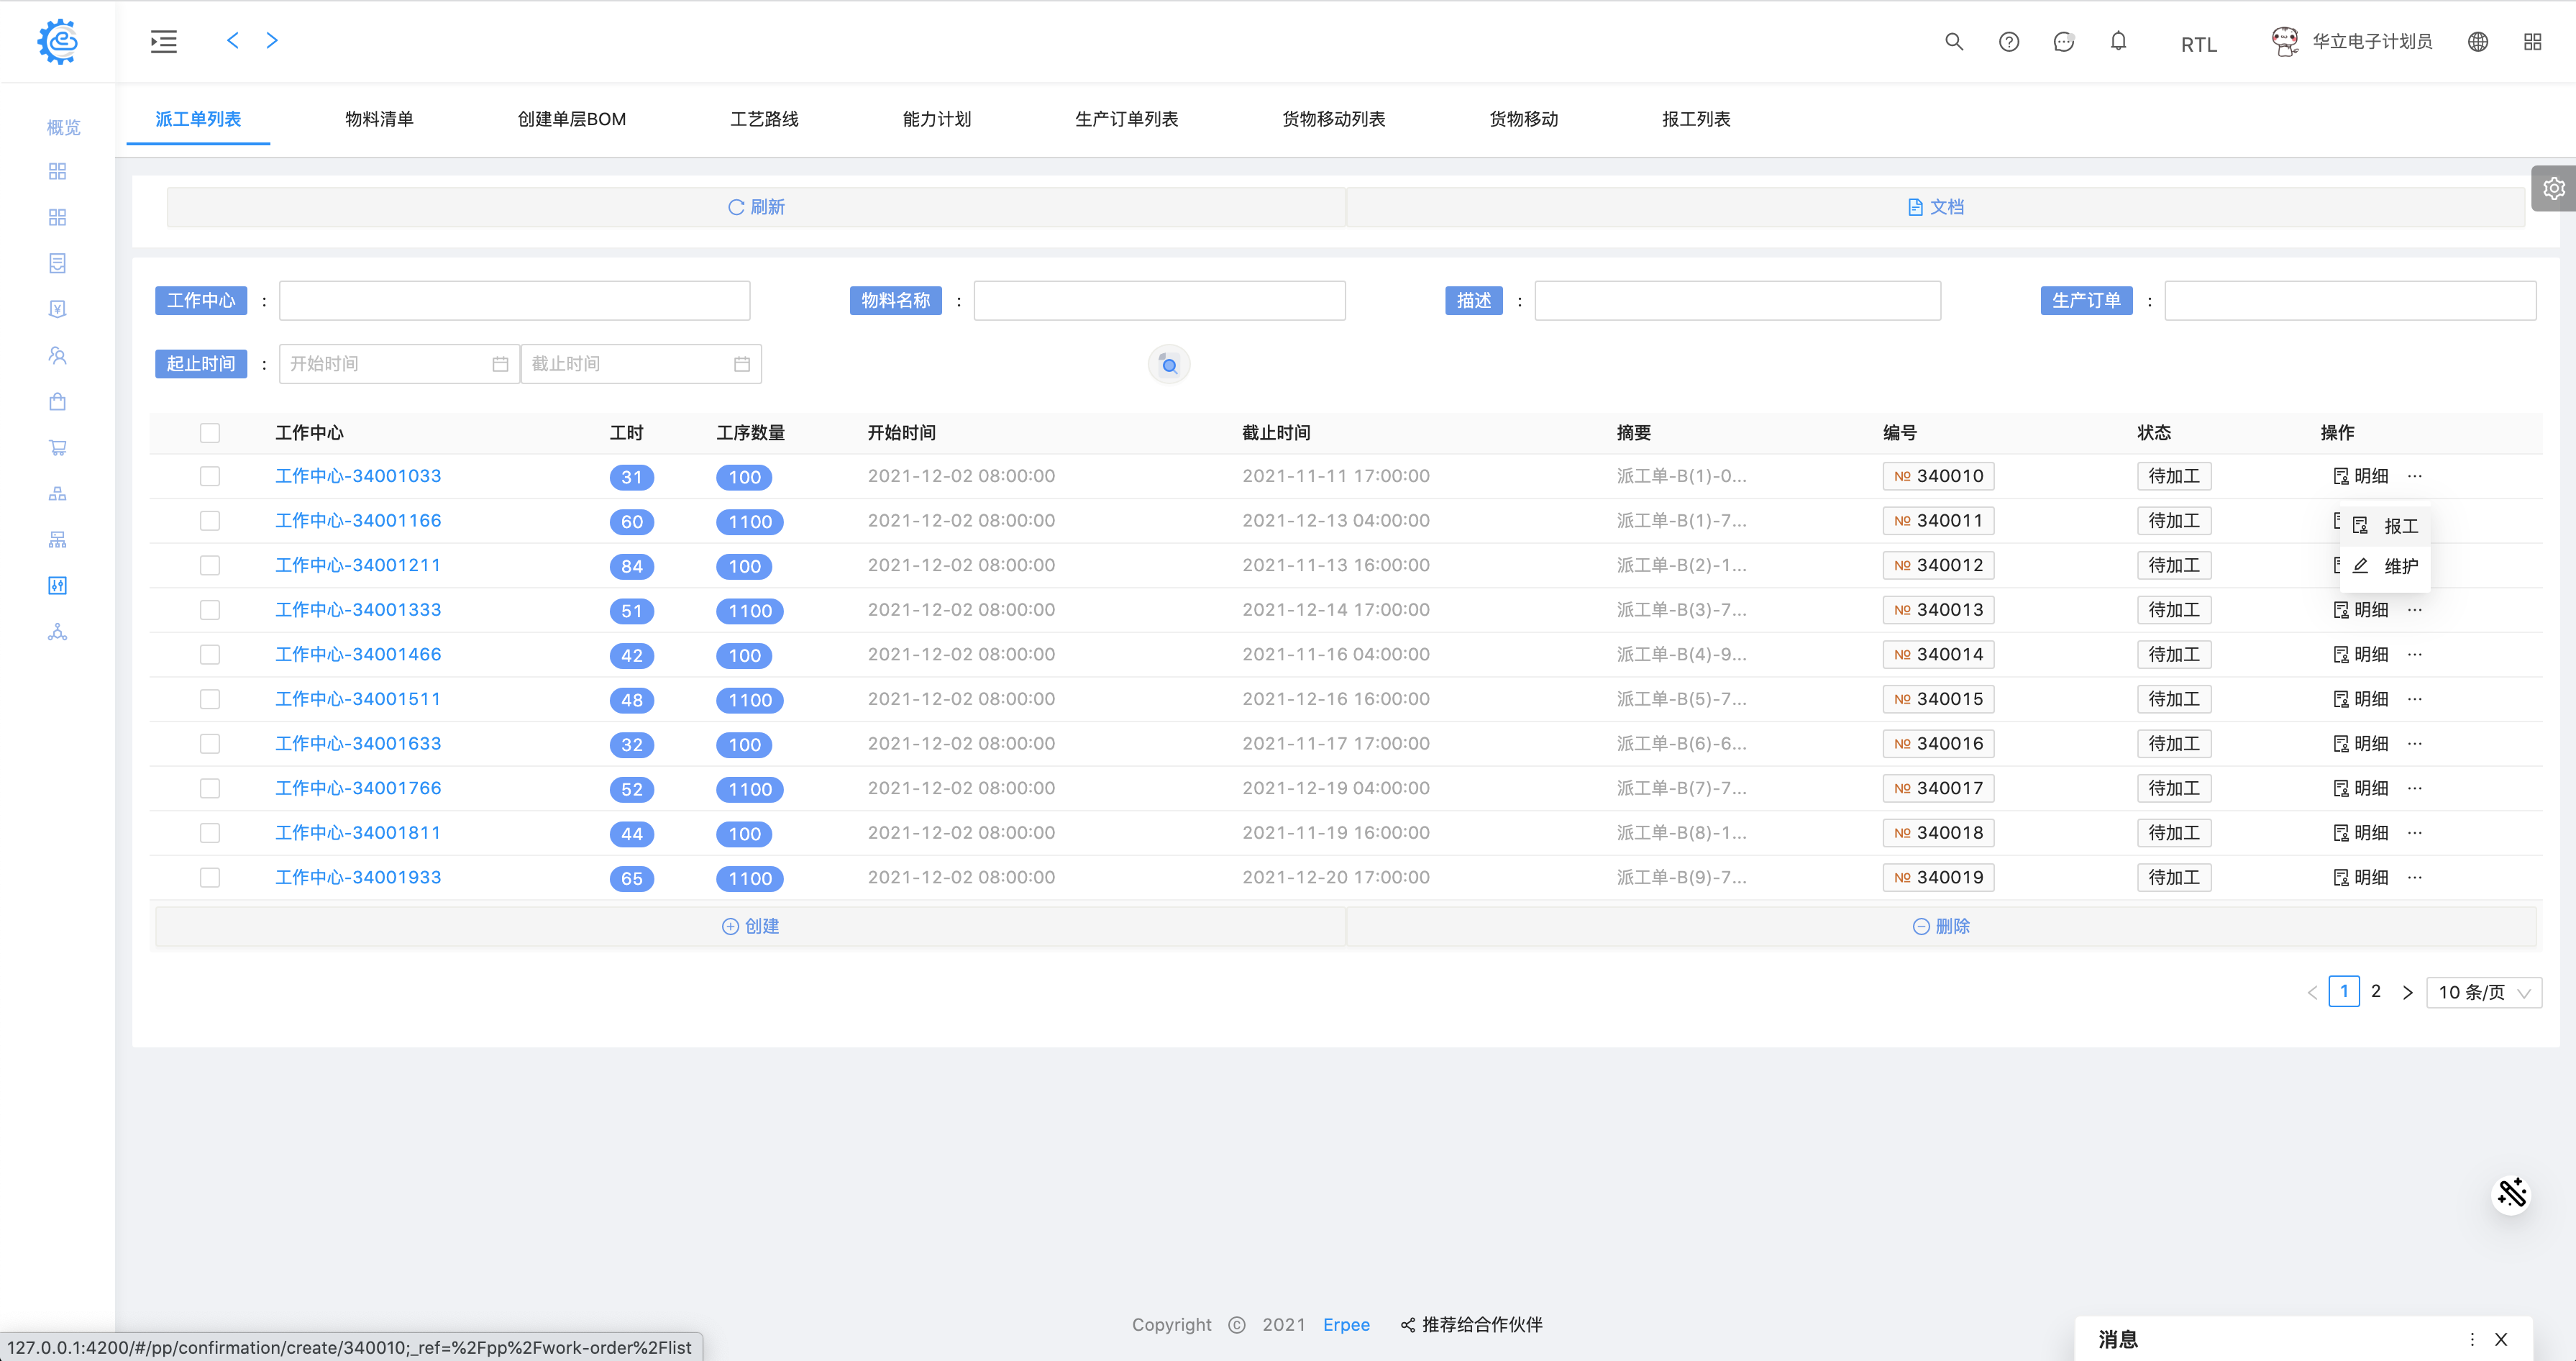The width and height of the screenshot is (2576, 1361).
Task: Click the filter search button icon
Action: pos(1168,365)
